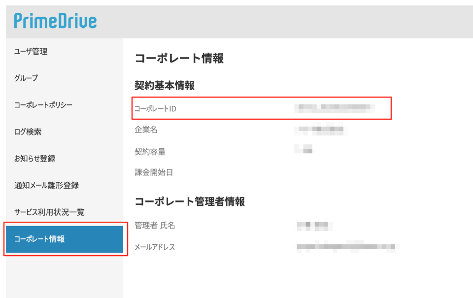The image size is (473, 298).
Task: Click the blurred メールアドレス value
Action: pos(346,247)
